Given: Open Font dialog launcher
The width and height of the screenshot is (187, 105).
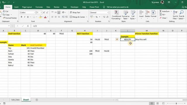Looking at the screenshot, I should (49, 21).
